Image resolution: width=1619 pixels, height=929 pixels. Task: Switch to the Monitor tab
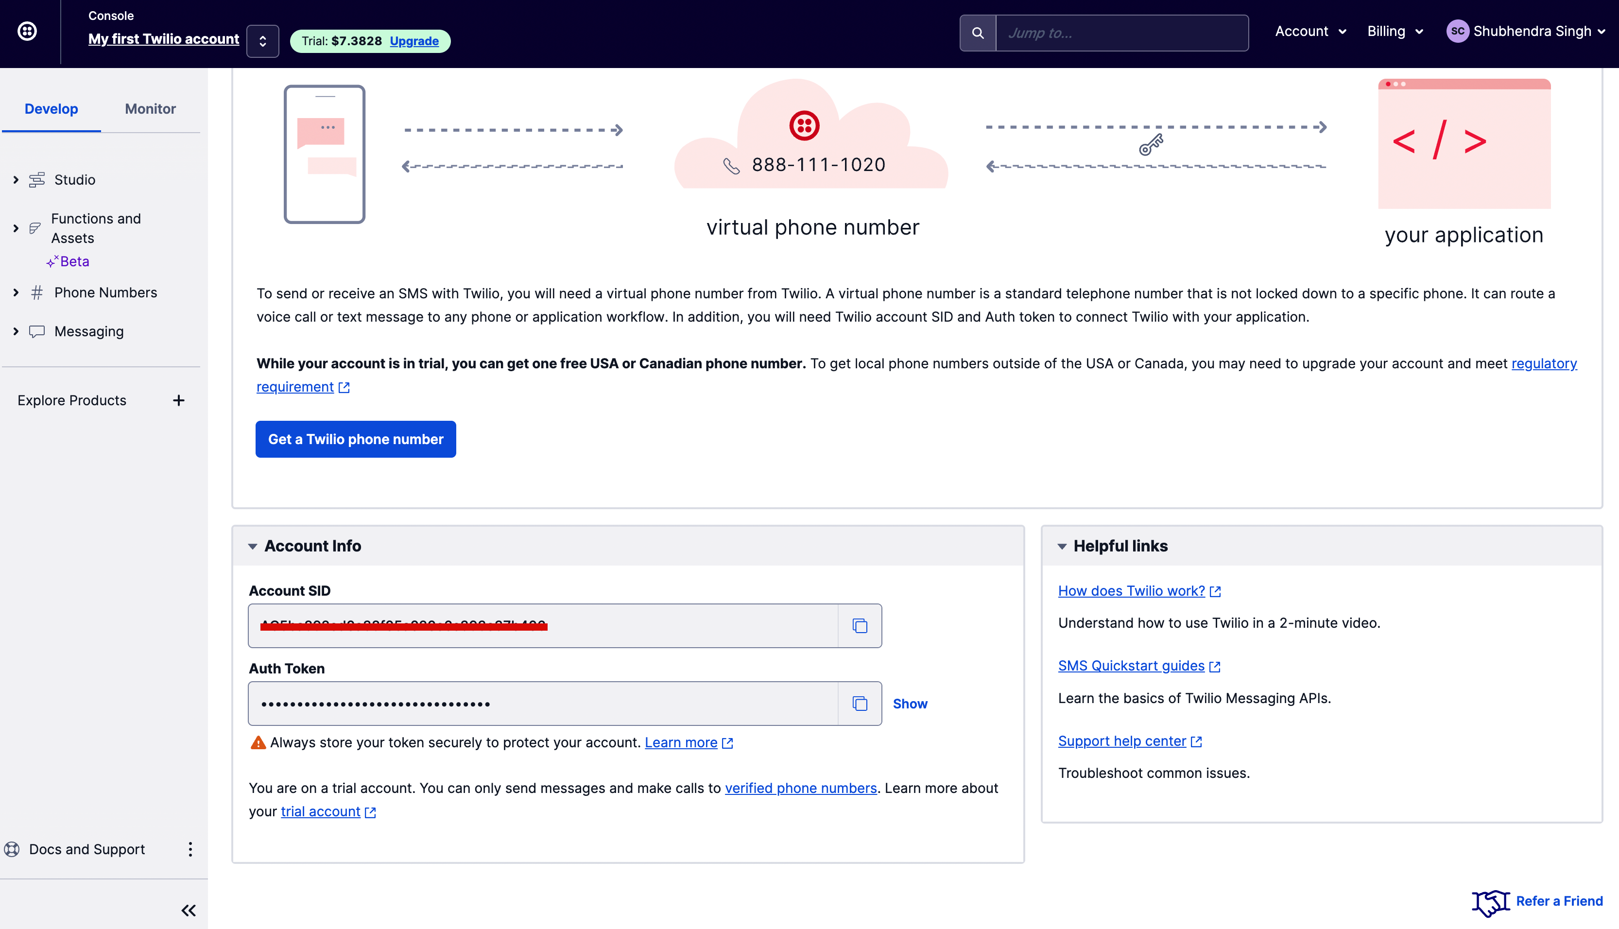[150, 109]
